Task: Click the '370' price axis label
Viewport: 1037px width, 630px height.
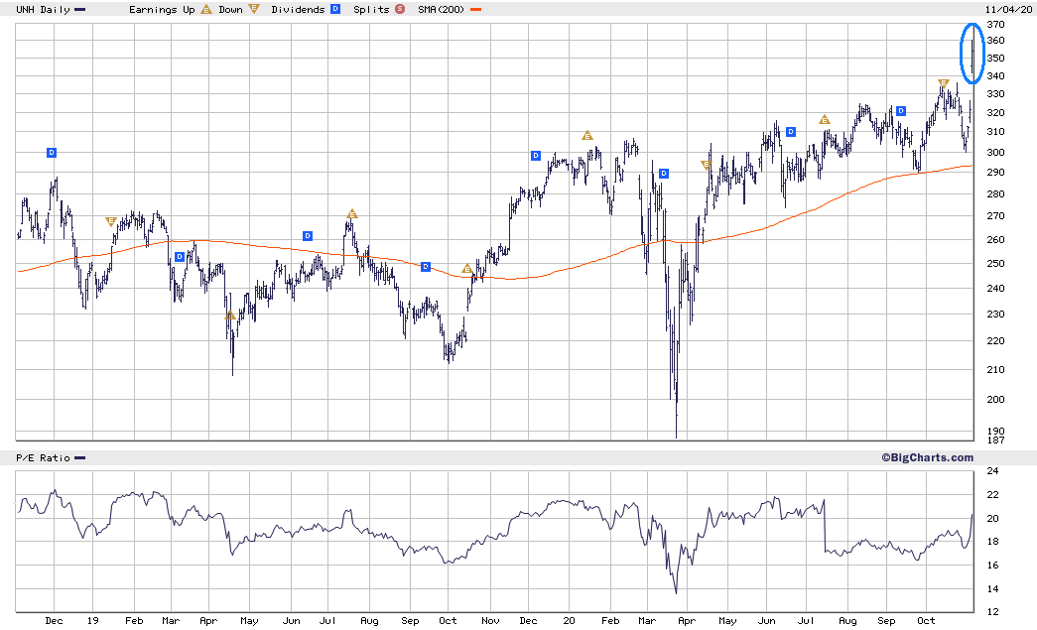Action: [995, 25]
